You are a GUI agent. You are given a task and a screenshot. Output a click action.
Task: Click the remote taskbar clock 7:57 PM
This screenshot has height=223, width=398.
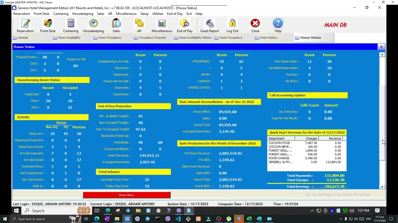[363, 211]
